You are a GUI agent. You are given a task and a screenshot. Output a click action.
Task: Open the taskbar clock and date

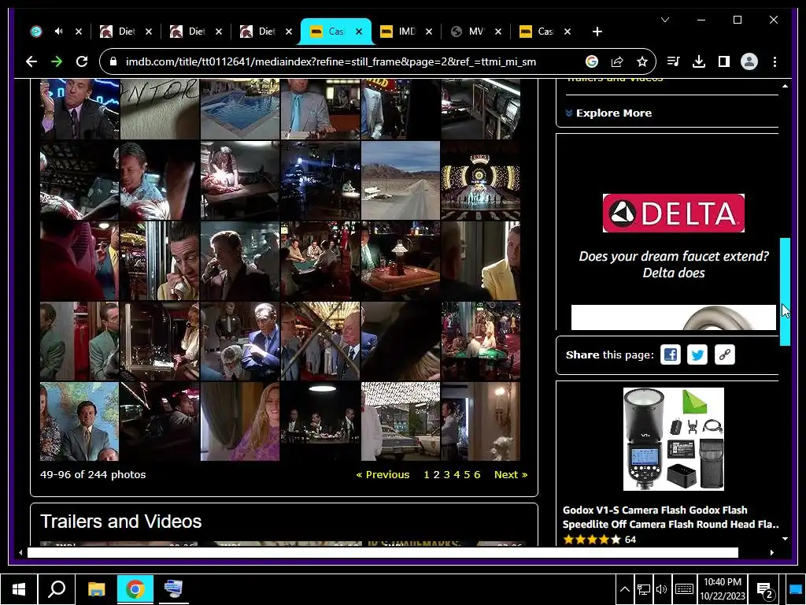(x=723, y=589)
